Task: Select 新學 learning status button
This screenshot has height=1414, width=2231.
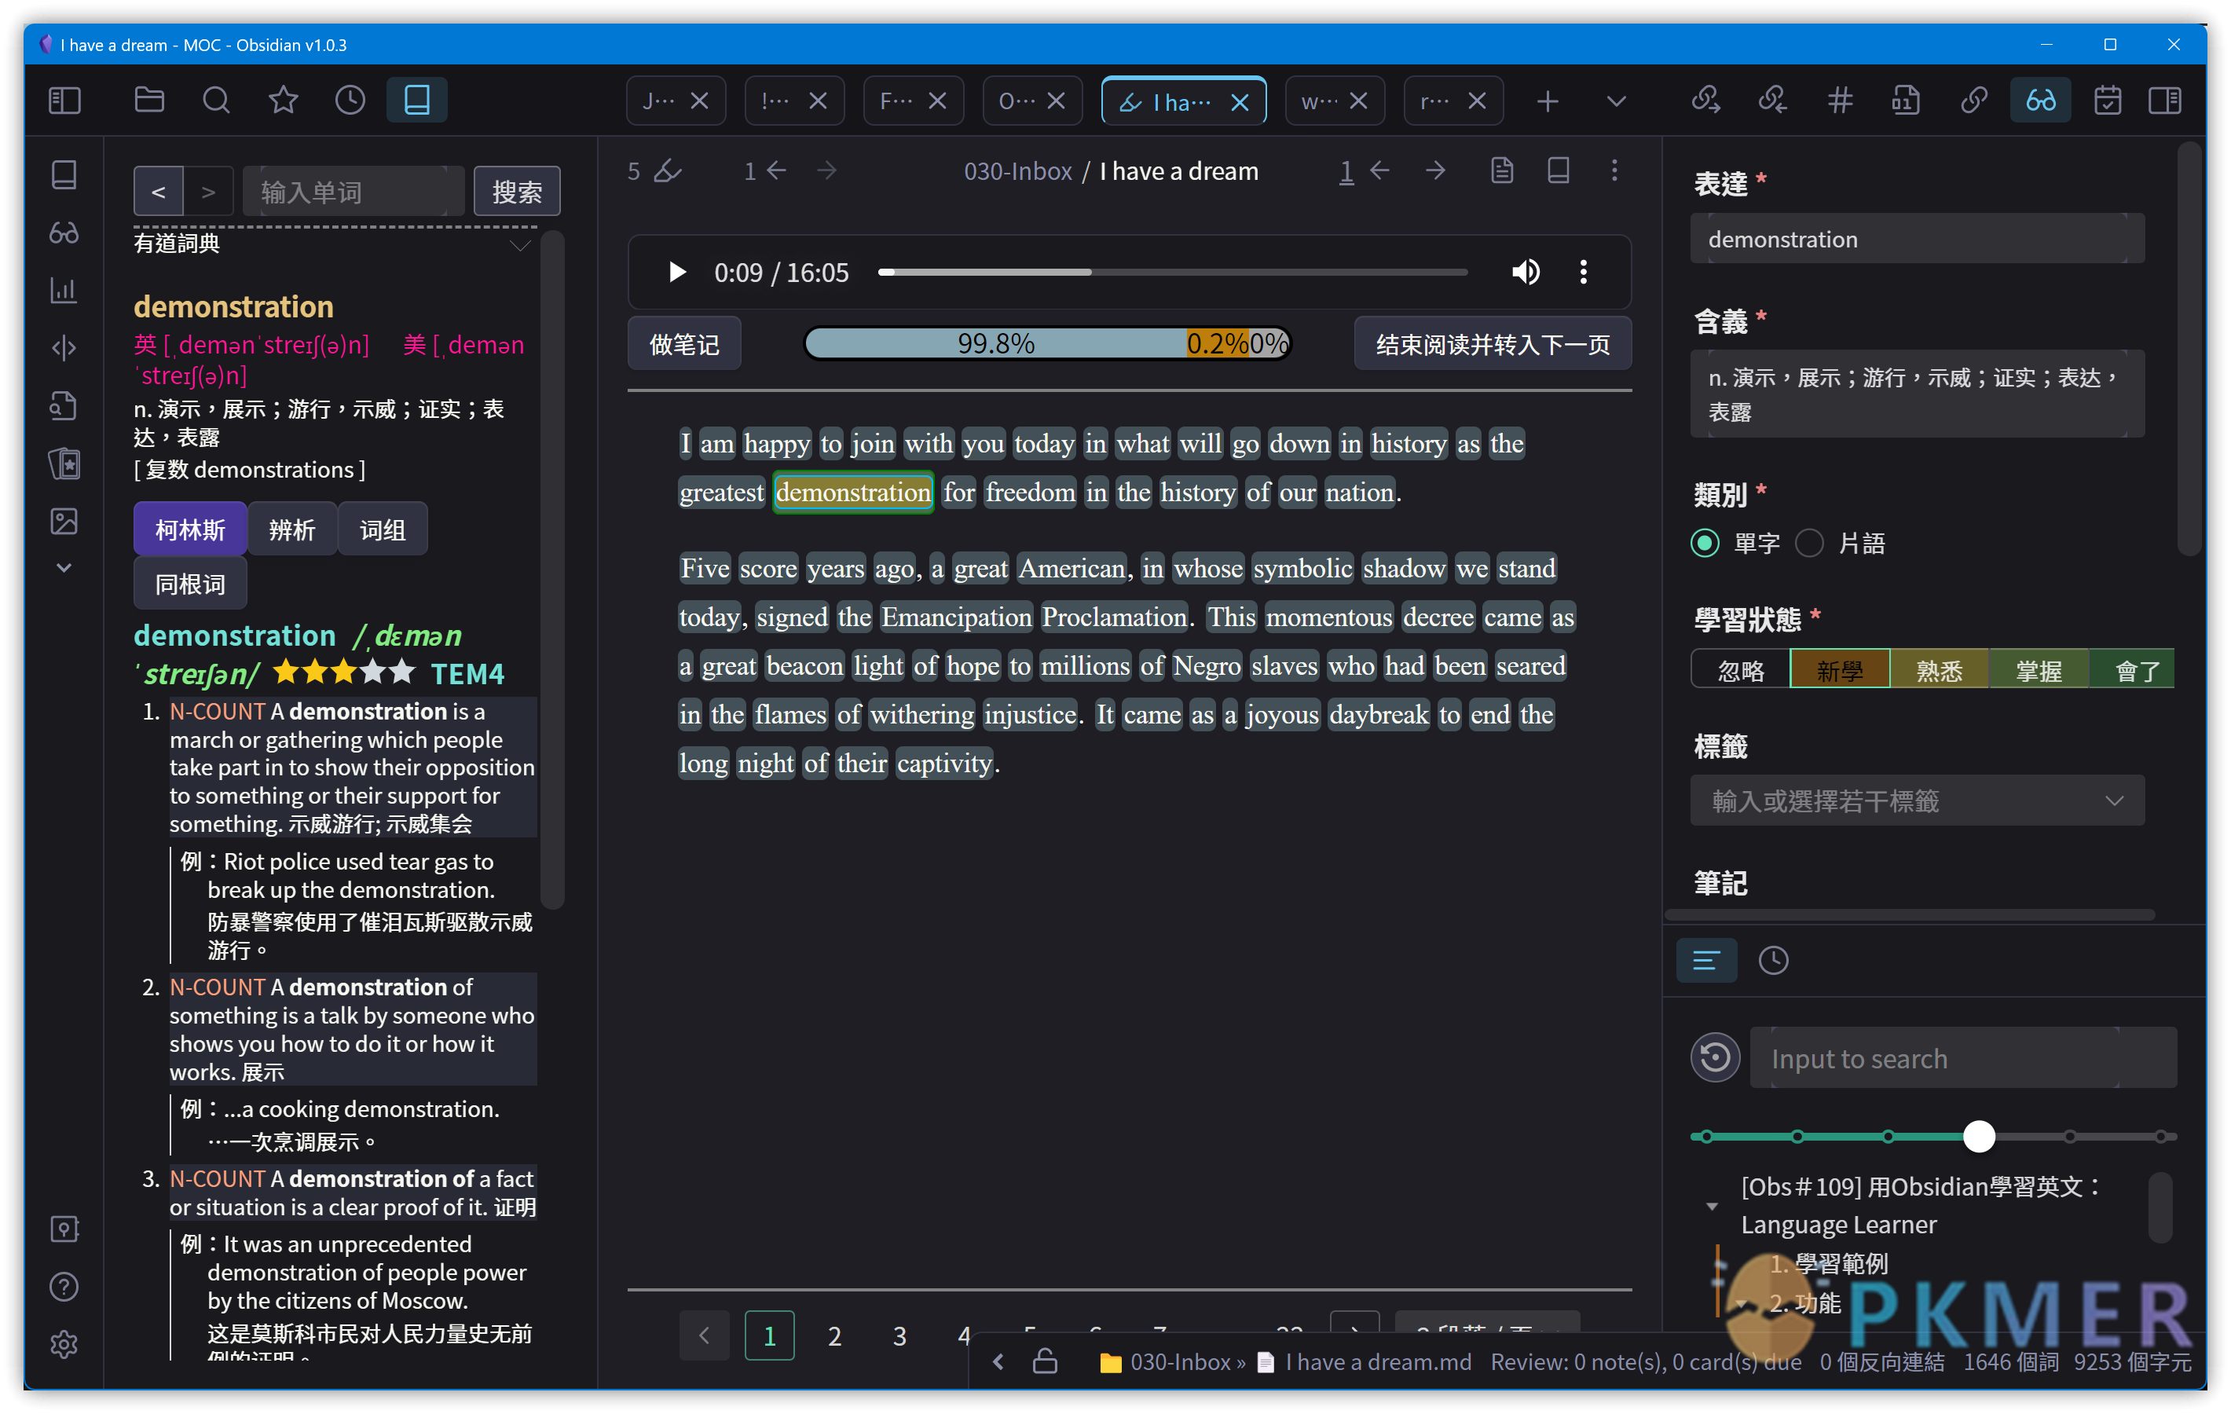Action: pyautogui.click(x=1841, y=671)
